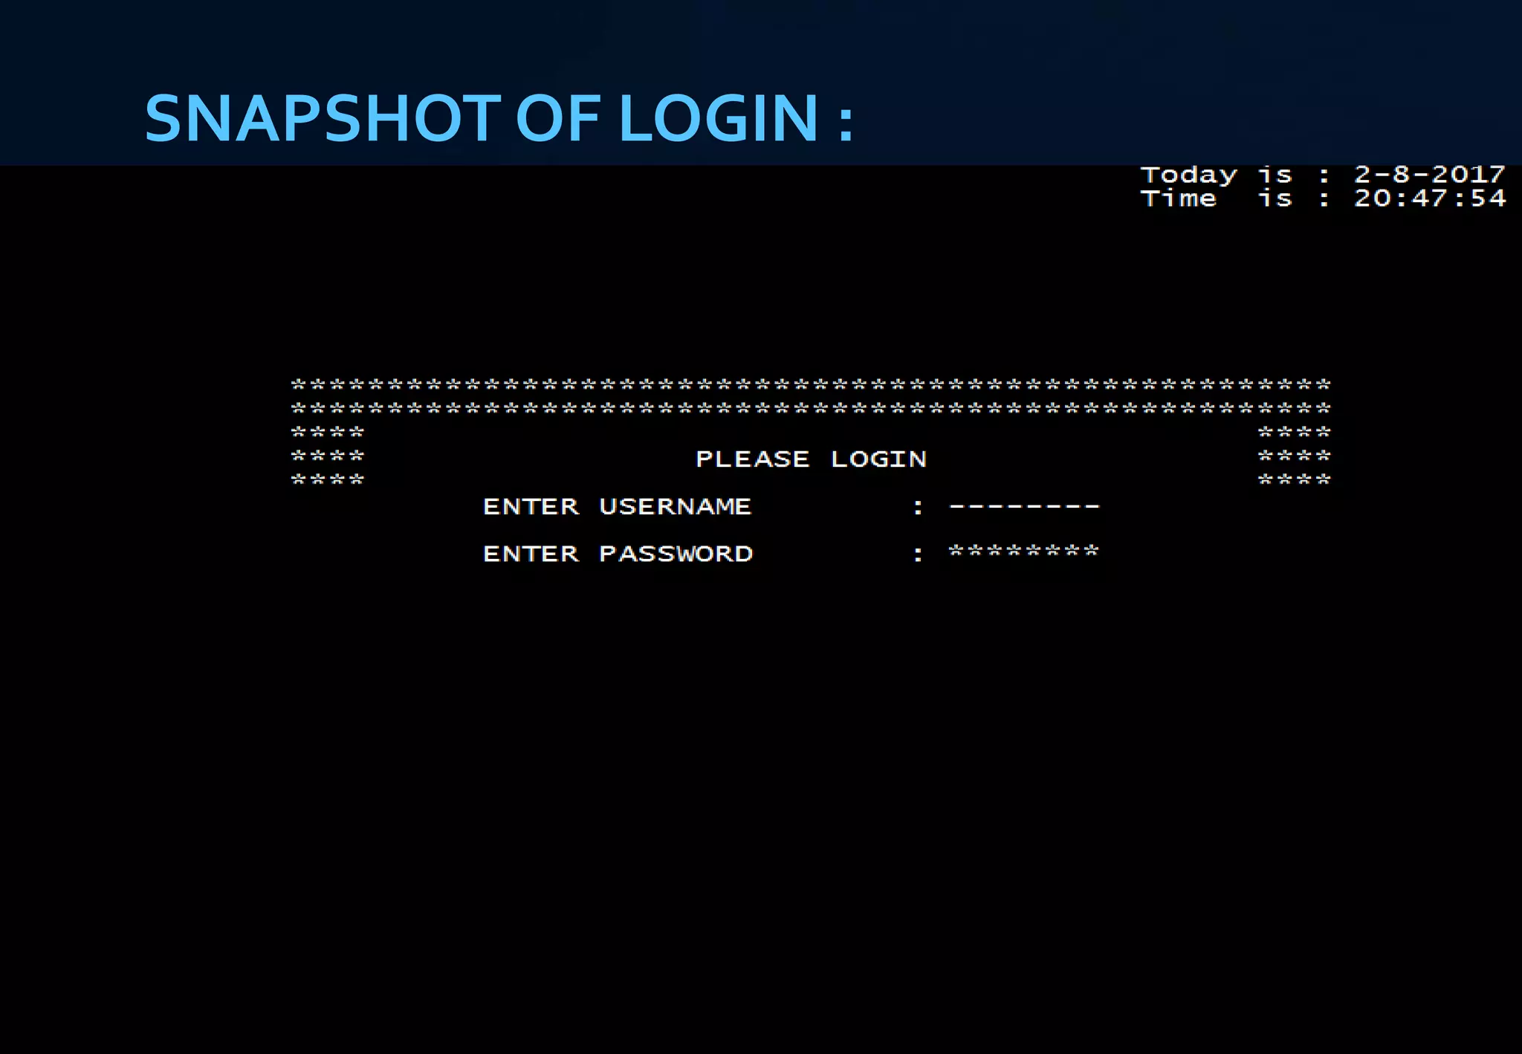This screenshot has height=1054, width=1522.
Task: Click the ENTER PASSWORD label
Action: click(x=618, y=554)
